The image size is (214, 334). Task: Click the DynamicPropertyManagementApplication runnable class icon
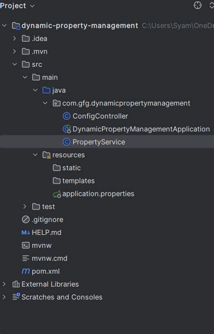pyautogui.click(x=67, y=129)
